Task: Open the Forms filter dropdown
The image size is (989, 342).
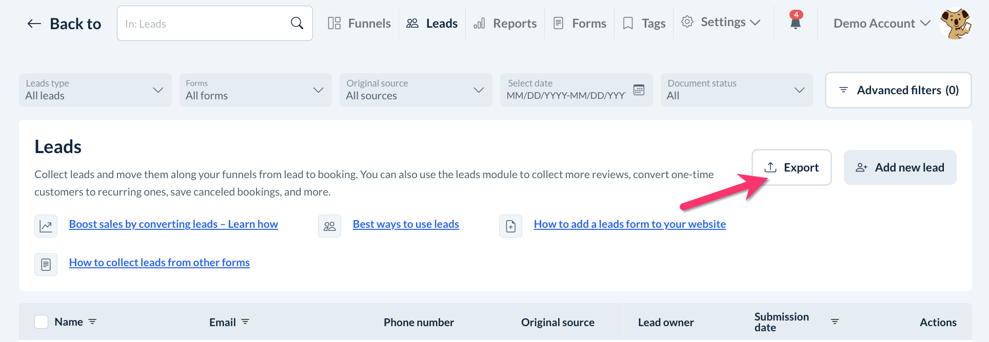Action: [255, 90]
